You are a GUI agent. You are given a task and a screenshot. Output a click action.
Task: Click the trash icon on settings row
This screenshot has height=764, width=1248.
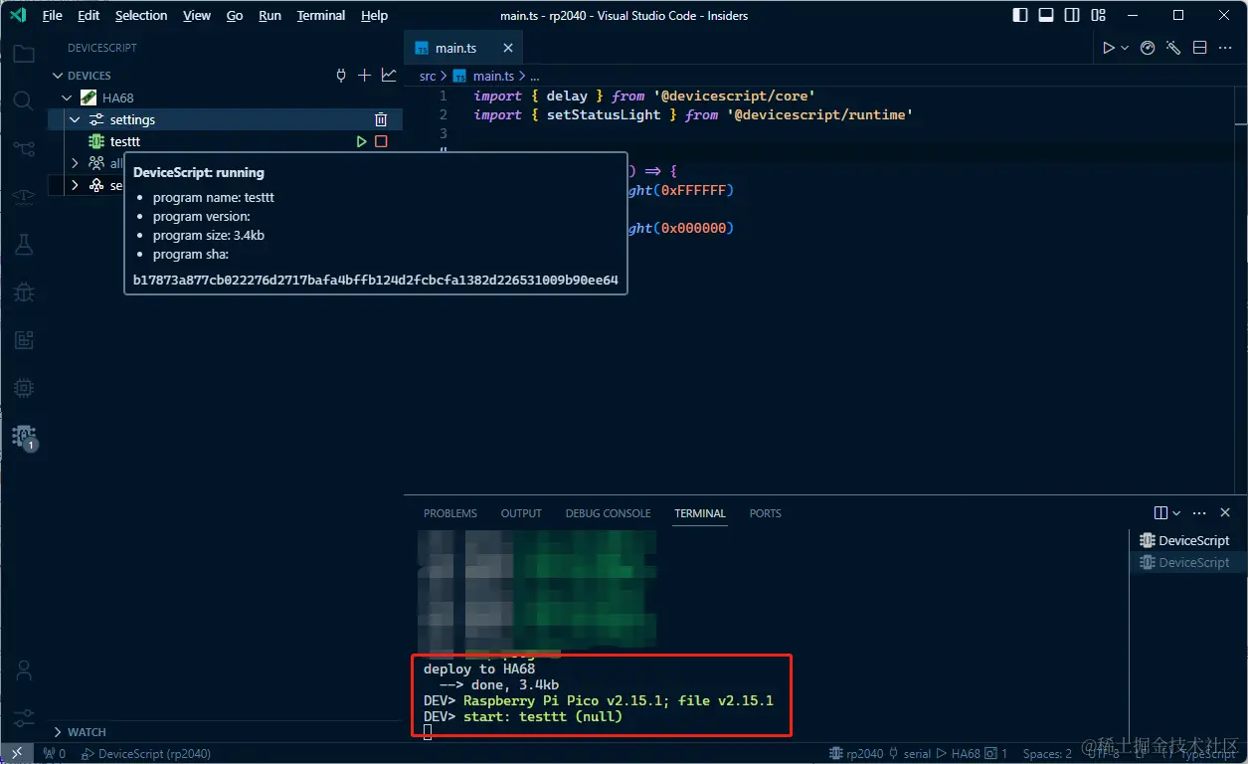point(380,119)
